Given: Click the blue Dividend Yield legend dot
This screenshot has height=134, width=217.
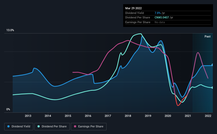Looking at the screenshot, I should [x=8, y=126].
